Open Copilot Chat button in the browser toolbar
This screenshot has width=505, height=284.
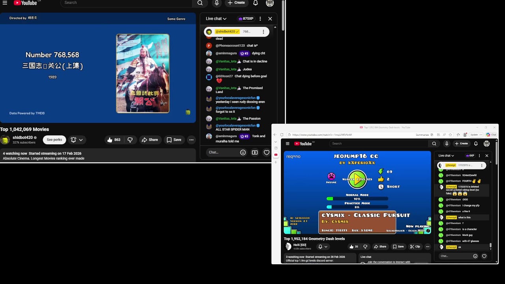click(x=491, y=135)
